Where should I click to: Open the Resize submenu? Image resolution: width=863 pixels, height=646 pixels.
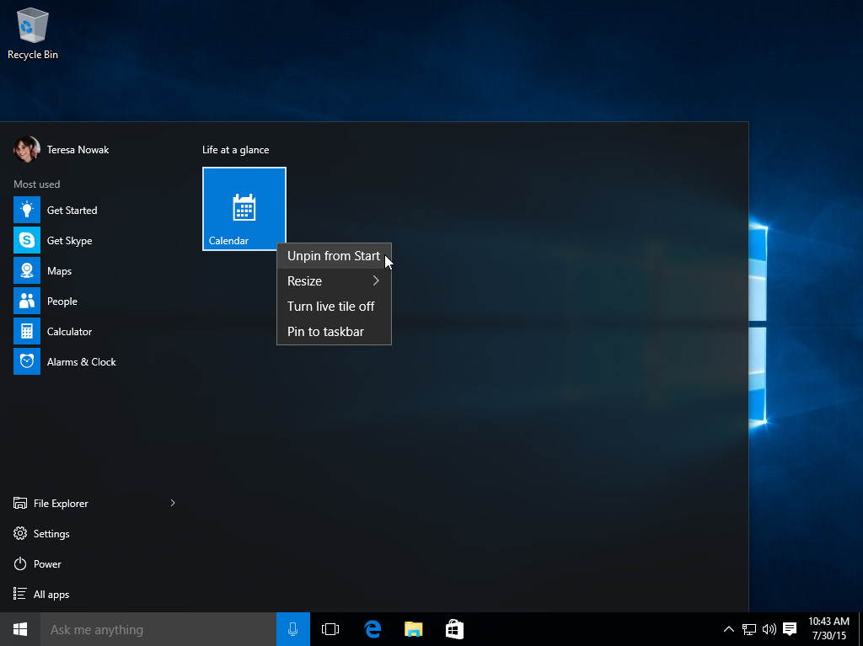[334, 281]
